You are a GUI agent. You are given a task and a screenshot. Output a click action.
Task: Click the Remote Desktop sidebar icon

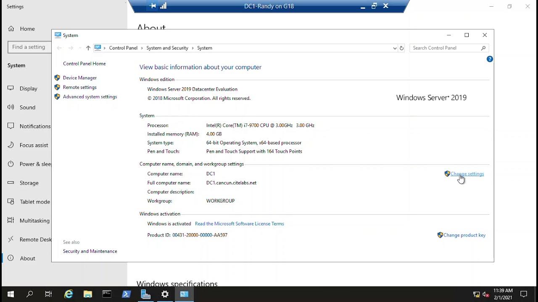tap(11, 240)
